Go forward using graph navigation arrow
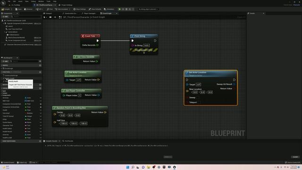302x170 pixels. click(55, 17)
